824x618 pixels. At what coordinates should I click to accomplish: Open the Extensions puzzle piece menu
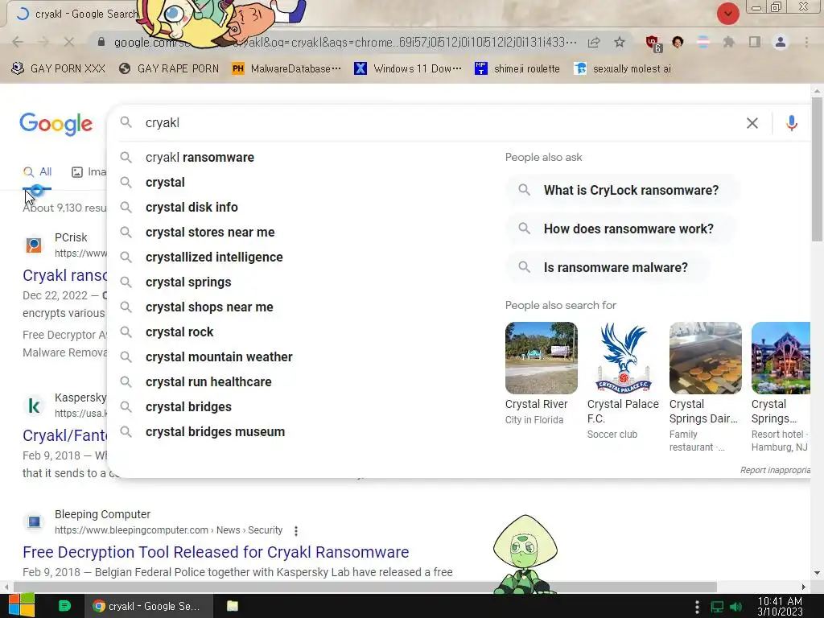pos(728,42)
